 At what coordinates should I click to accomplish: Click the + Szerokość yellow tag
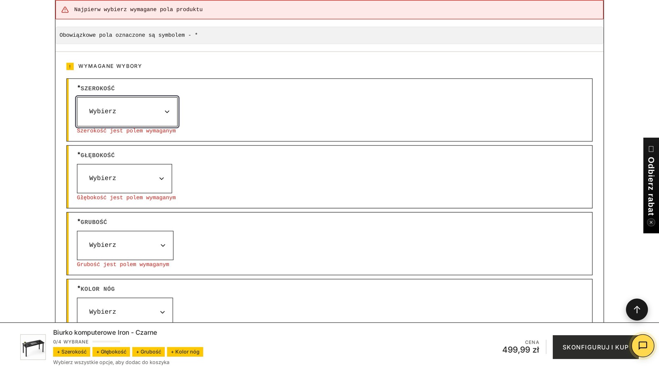click(72, 352)
